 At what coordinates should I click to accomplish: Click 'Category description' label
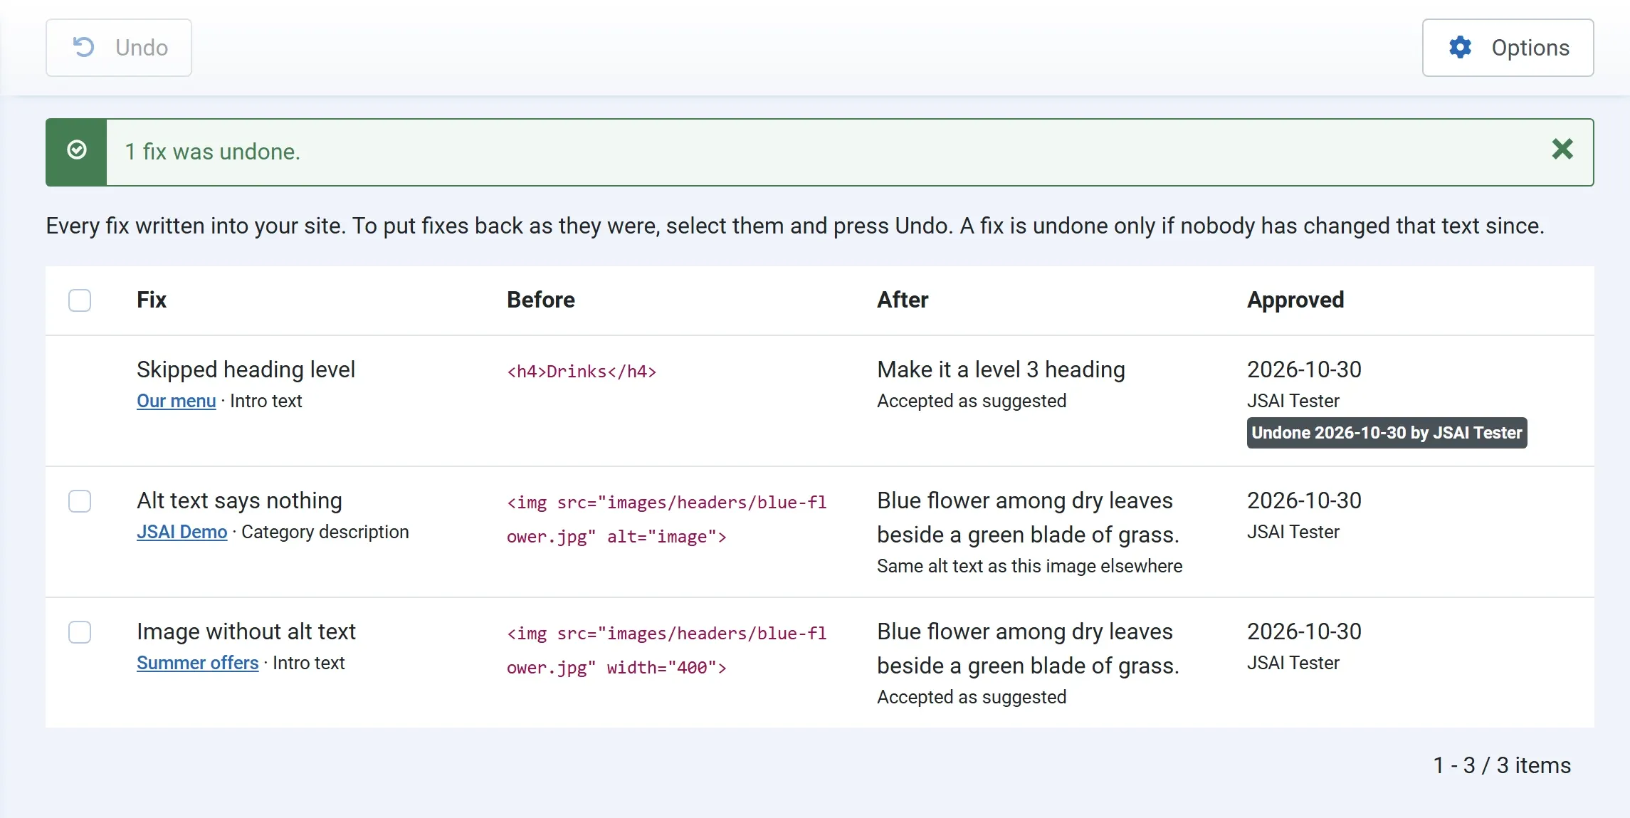coord(325,532)
